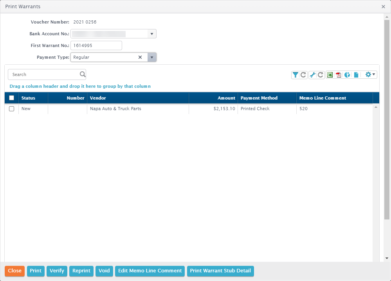Click into the First Warrant No. field
The width and height of the screenshot is (391, 281).
pos(96,45)
